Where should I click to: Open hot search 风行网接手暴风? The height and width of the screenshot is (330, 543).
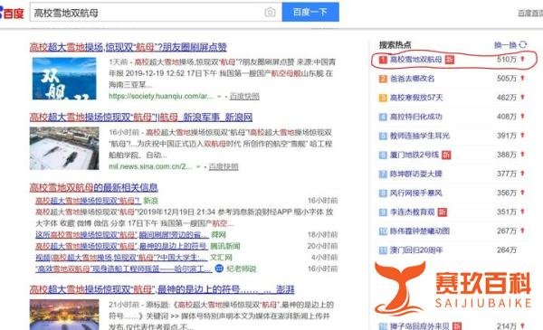(416, 193)
